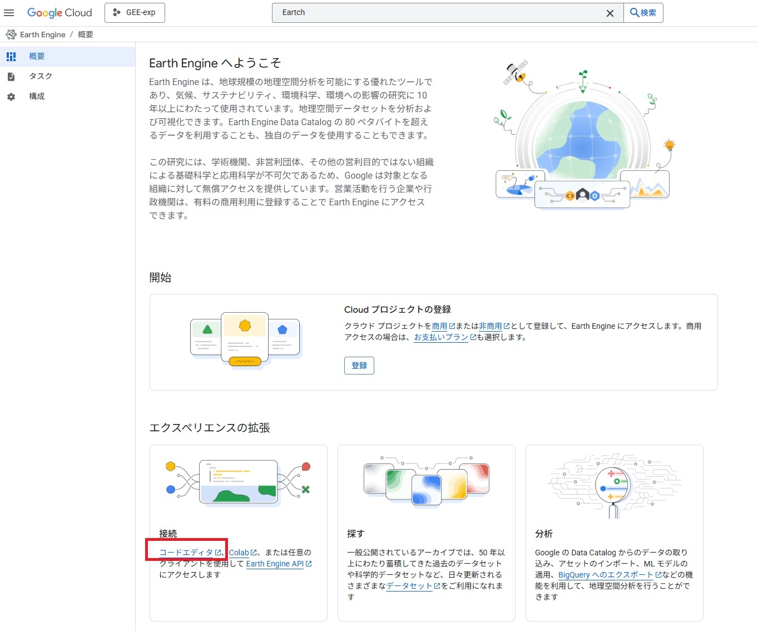Click external-link icon next to 商用

pyautogui.click(x=452, y=326)
